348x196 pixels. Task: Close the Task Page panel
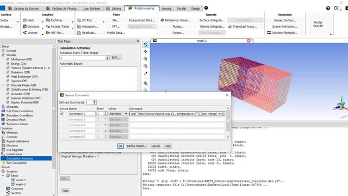point(138,41)
